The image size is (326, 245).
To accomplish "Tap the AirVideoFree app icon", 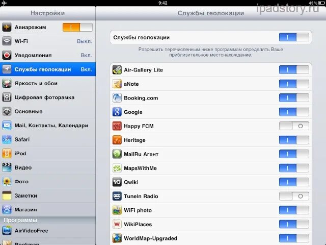I will [x=7, y=230].
